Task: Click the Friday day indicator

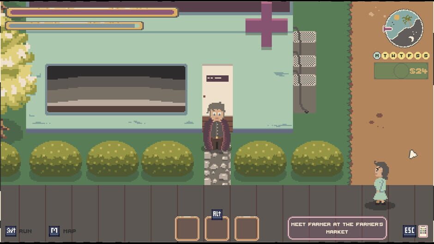Action: pyautogui.click(x=410, y=56)
